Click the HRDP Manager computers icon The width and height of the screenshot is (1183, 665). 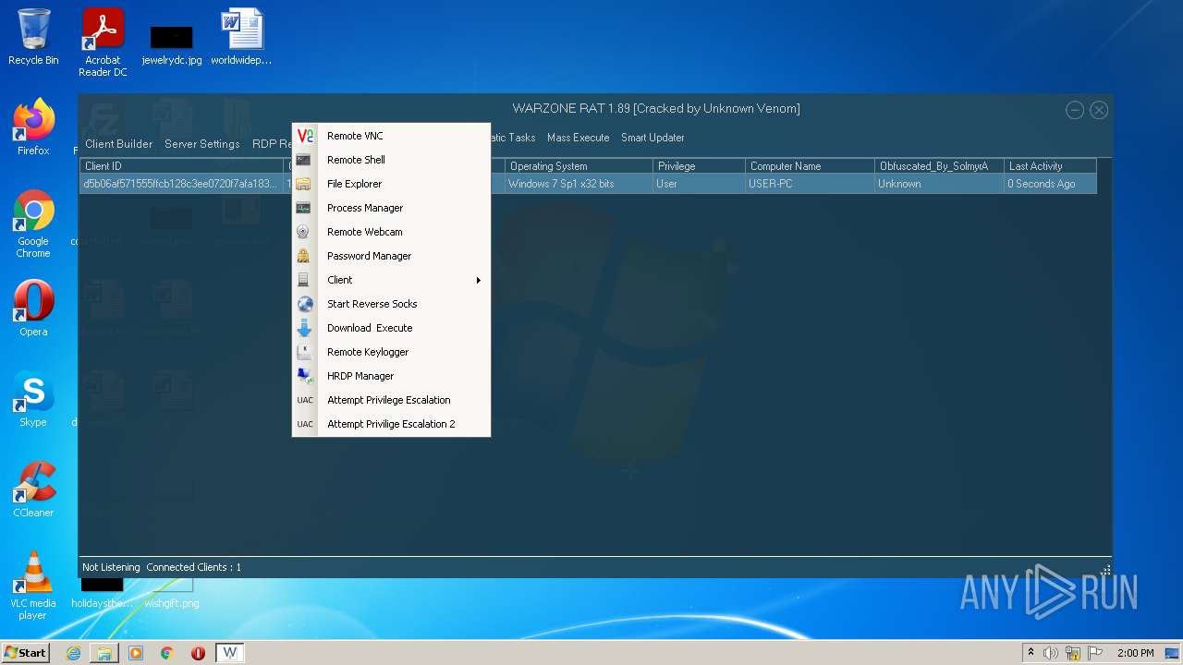pos(305,376)
